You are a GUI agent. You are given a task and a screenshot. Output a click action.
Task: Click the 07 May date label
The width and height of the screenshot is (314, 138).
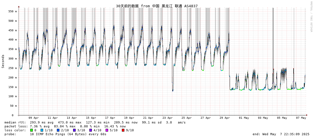[301, 118]
